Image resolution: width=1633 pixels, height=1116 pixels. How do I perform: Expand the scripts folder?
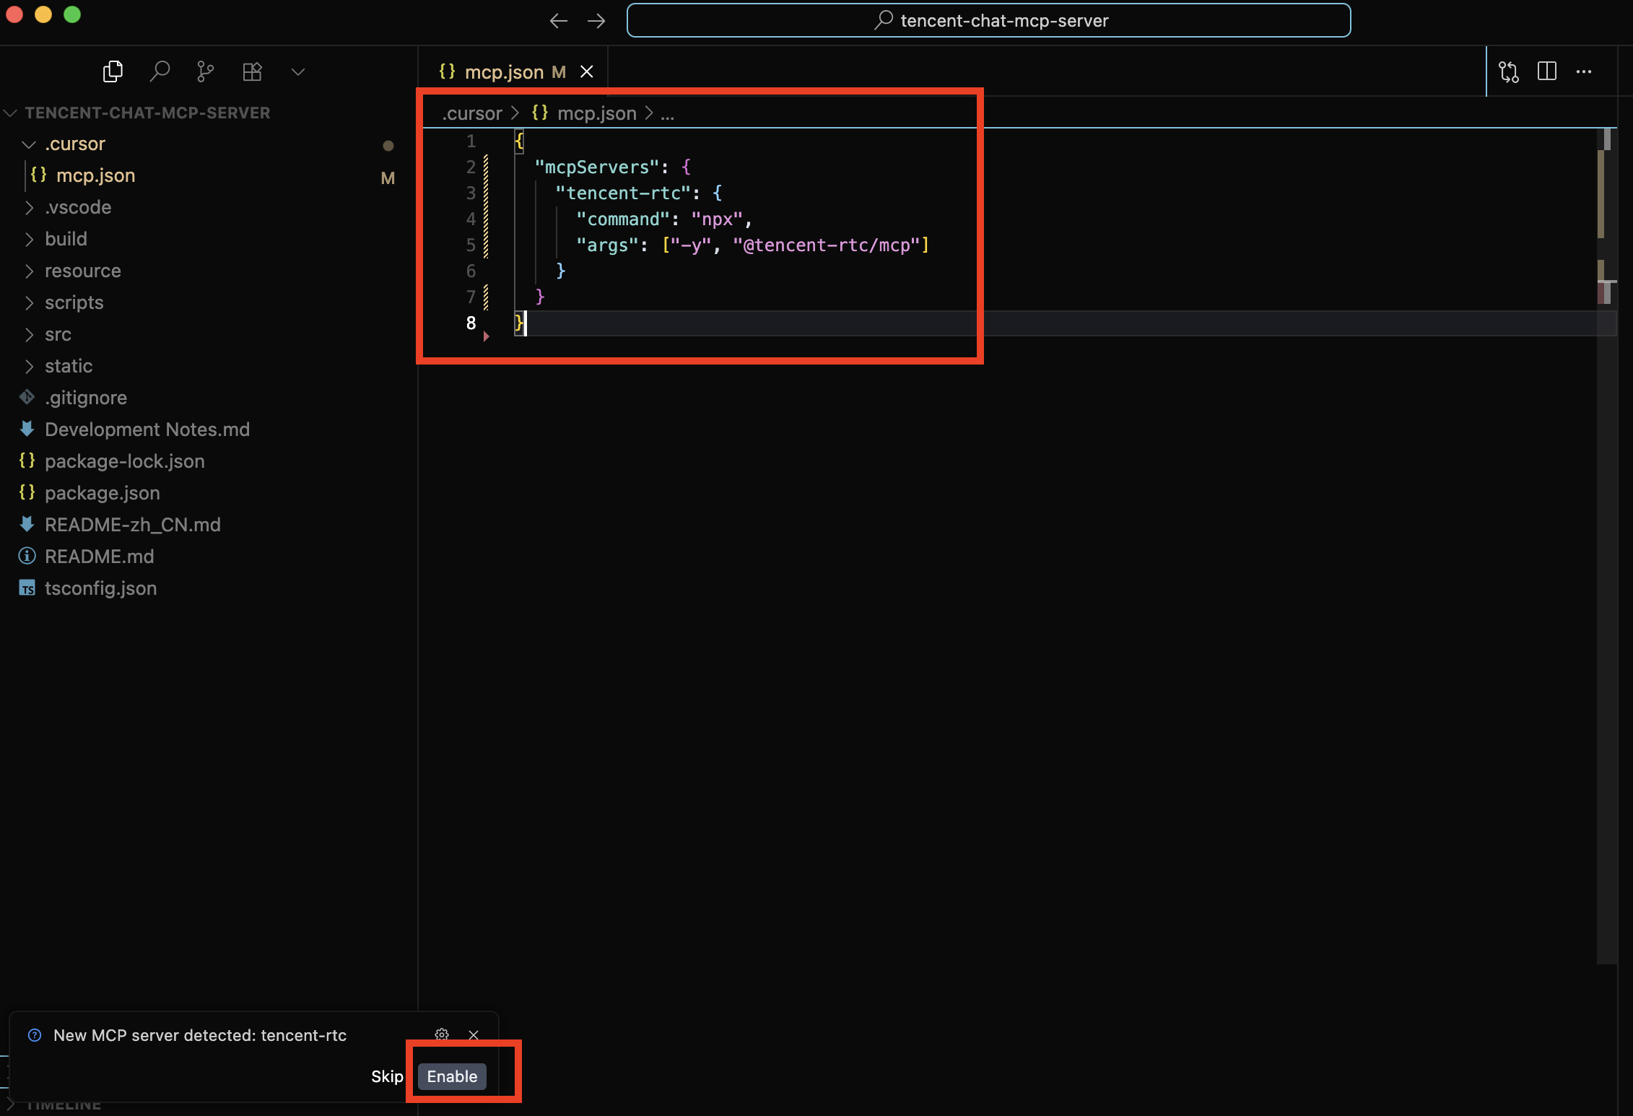point(74,302)
